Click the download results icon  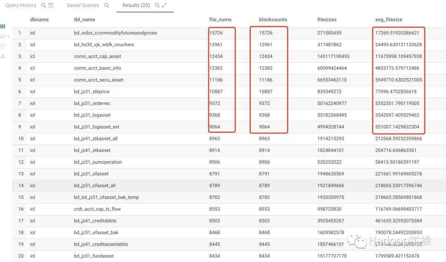coord(3,56)
